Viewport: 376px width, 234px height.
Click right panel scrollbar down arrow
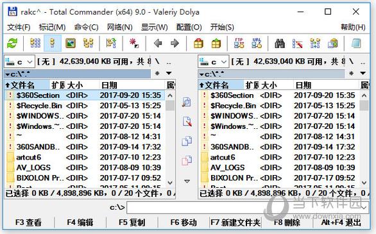click(364, 183)
